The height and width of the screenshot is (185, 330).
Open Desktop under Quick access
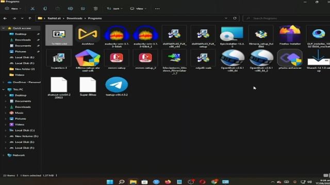click(21, 34)
